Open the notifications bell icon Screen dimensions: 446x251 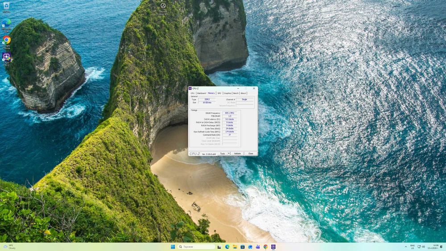coord(442,247)
